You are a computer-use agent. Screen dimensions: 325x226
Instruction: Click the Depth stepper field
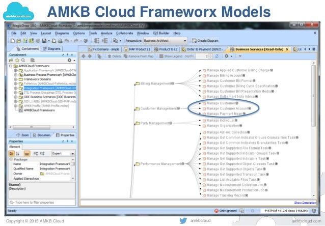[x=204, y=56]
